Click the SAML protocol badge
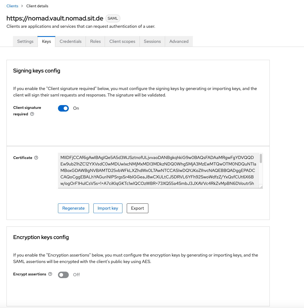 pos(113,18)
